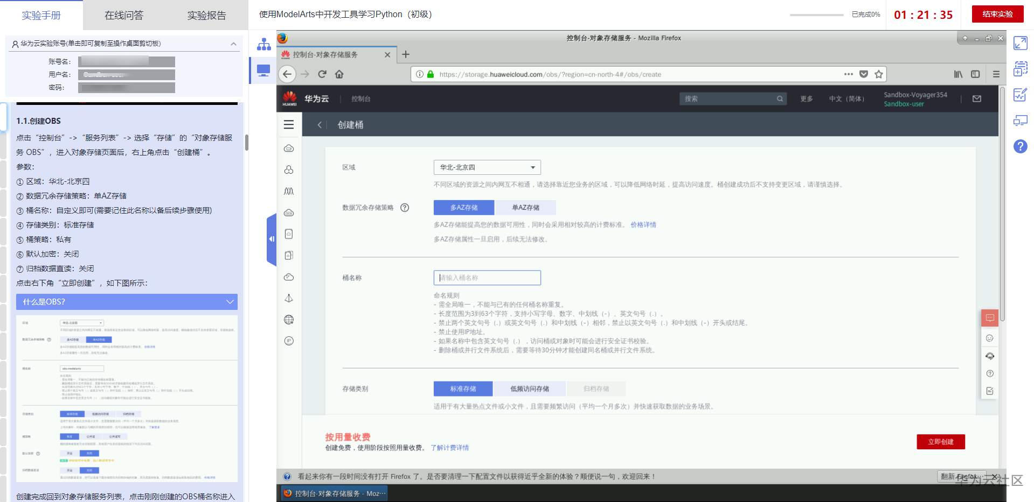1034x502 pixels.
Task: Select 单AZ存储 redundancy option
Action: (x=527, y=207)
